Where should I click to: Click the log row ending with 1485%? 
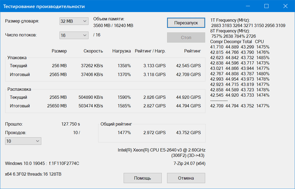tap(240, 58)
